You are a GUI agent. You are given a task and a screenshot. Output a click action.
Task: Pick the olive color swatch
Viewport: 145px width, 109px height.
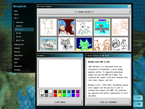click(60, 92)
